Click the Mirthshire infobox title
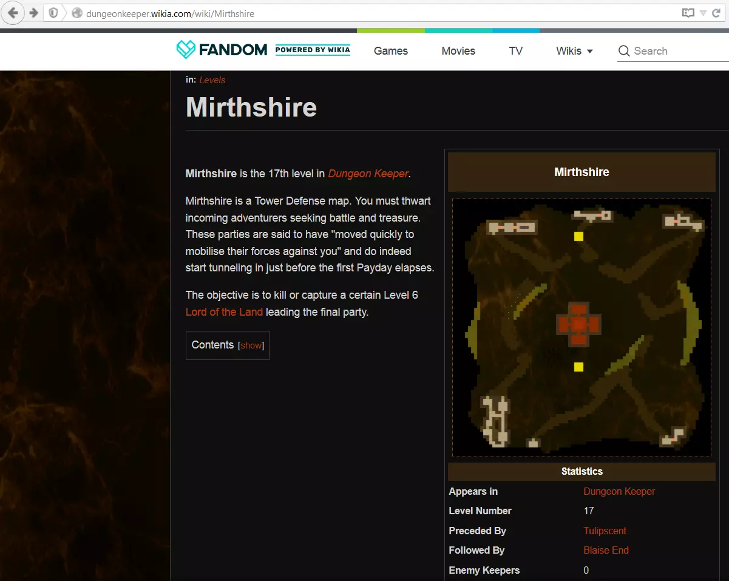This screenshot has height=581, width=729. point(582,172)
